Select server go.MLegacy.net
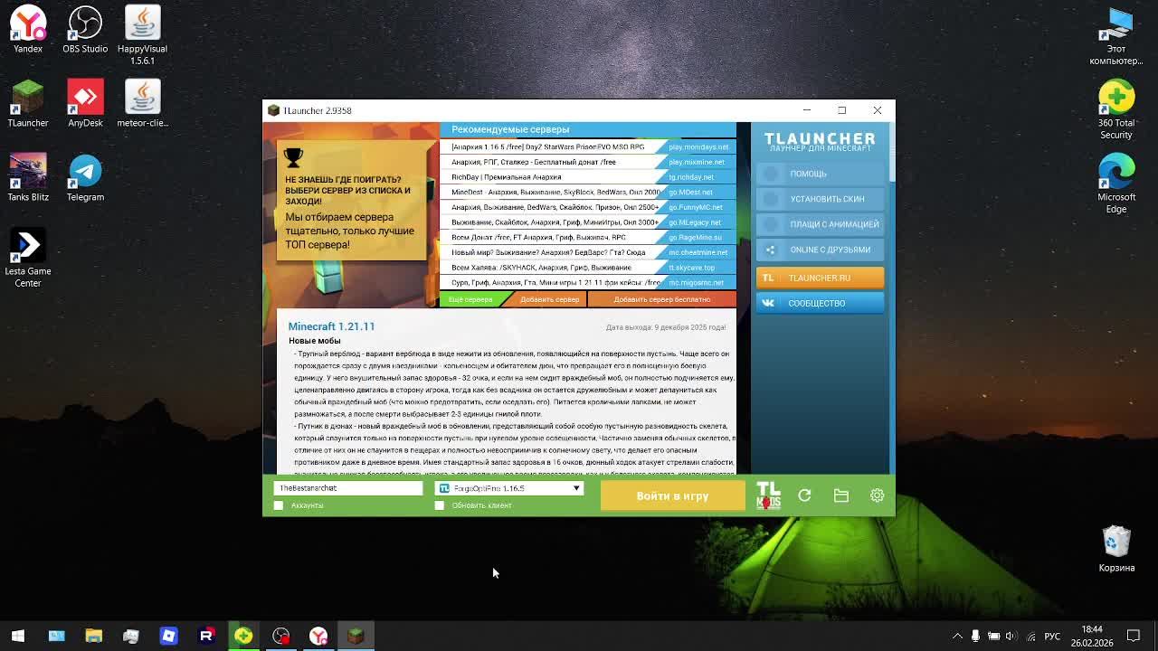The width and height of the screenshot is (1158, 651). 695,222
